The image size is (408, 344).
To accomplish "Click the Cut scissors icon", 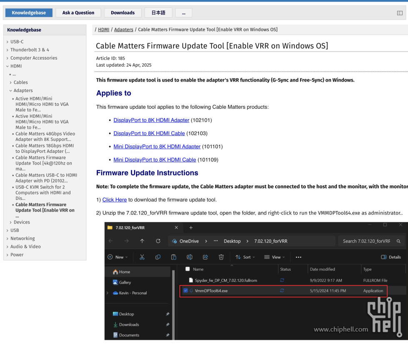I will pos(142,257).
